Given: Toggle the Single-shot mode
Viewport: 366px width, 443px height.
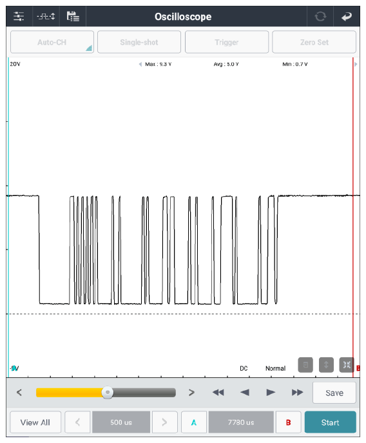Looking at the screenshot, I should (x=139, y=42).
